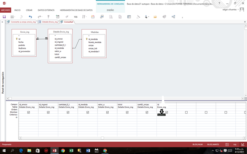Screen dimensions: 247x154
Task: Open quick access toolbar customize dropdown
Action: pos(182,17)
